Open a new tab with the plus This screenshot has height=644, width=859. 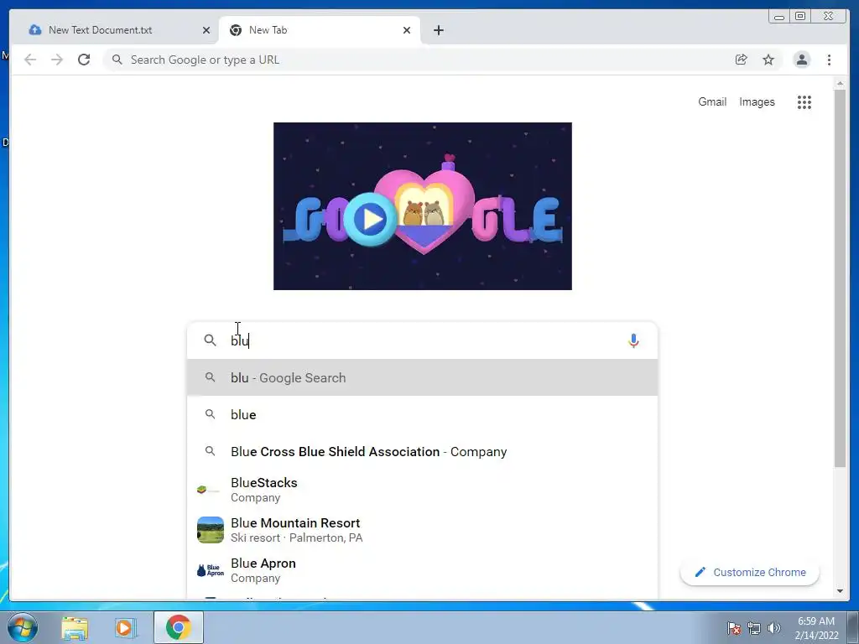point(438,30)
